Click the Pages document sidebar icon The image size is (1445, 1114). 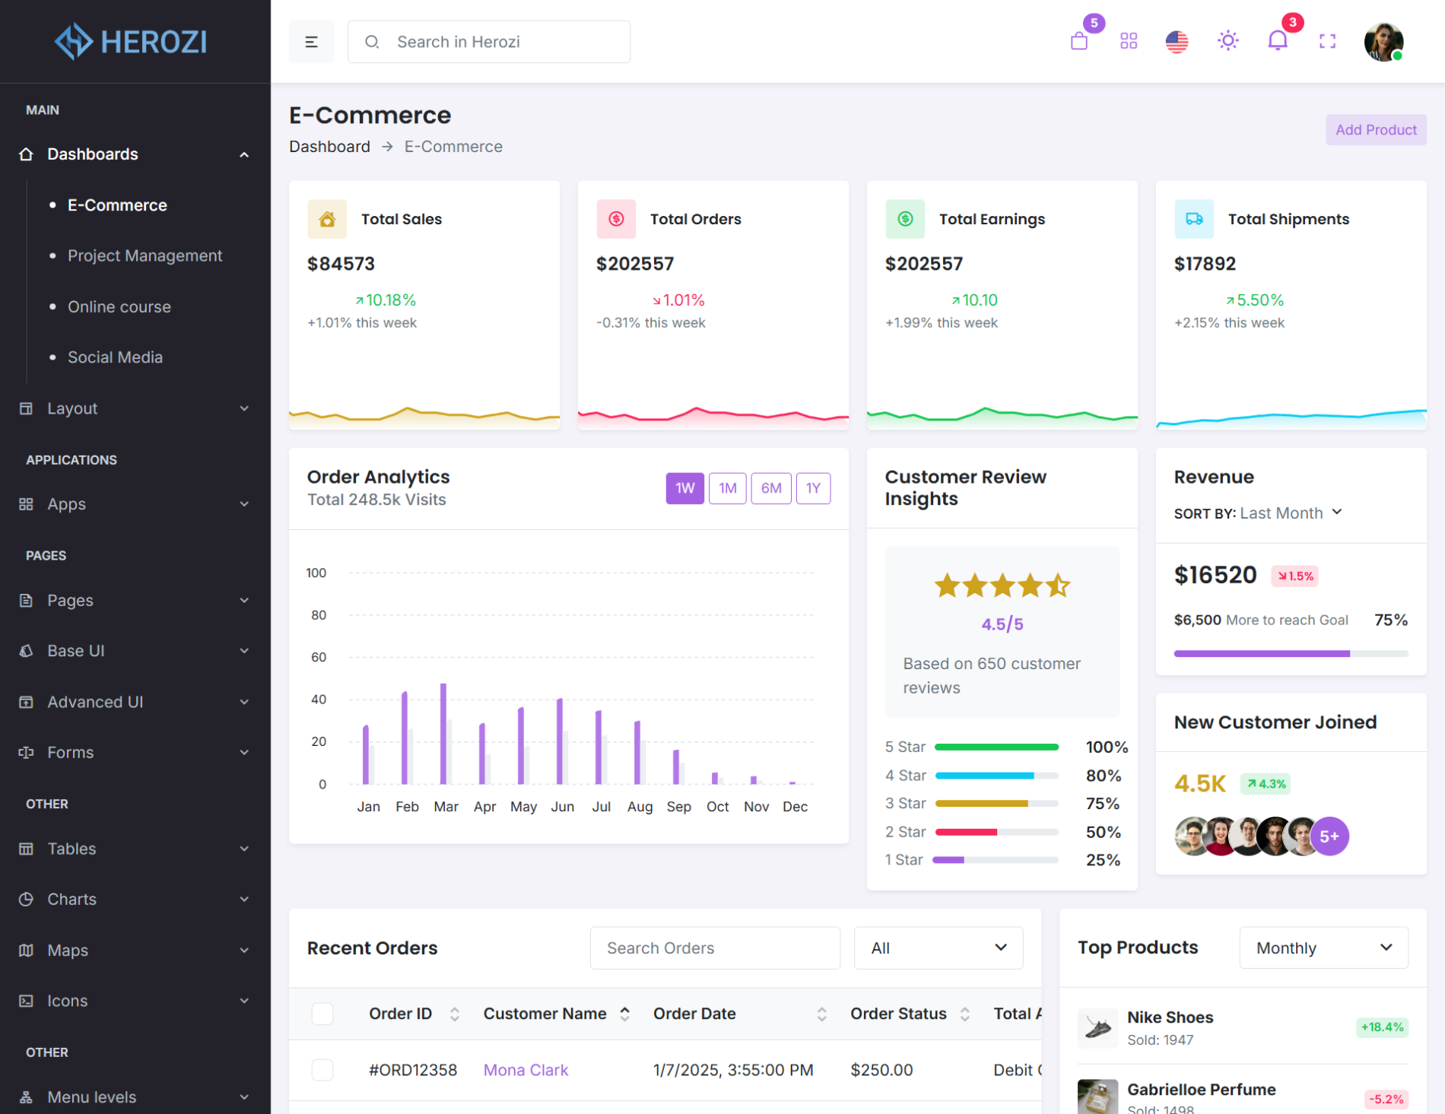point(26,600)
